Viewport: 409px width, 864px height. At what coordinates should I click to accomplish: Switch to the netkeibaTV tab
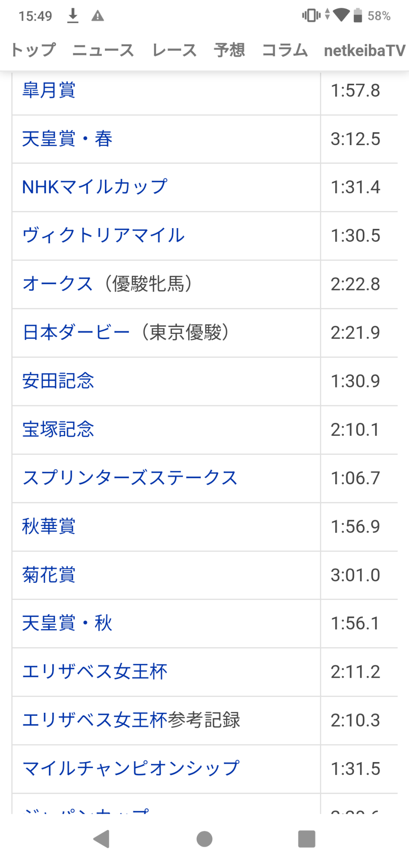tap(365, 50)
